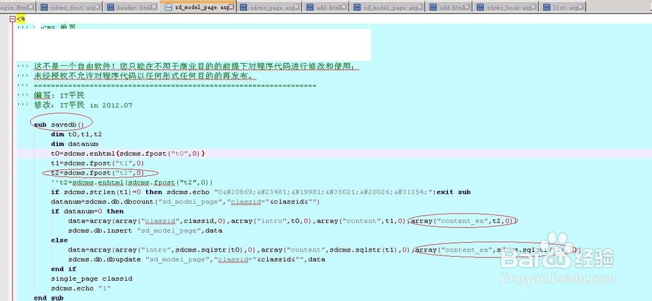Click array("content_en",t2,0) in the insert branch
652x301 pixels.
[463, 221]
